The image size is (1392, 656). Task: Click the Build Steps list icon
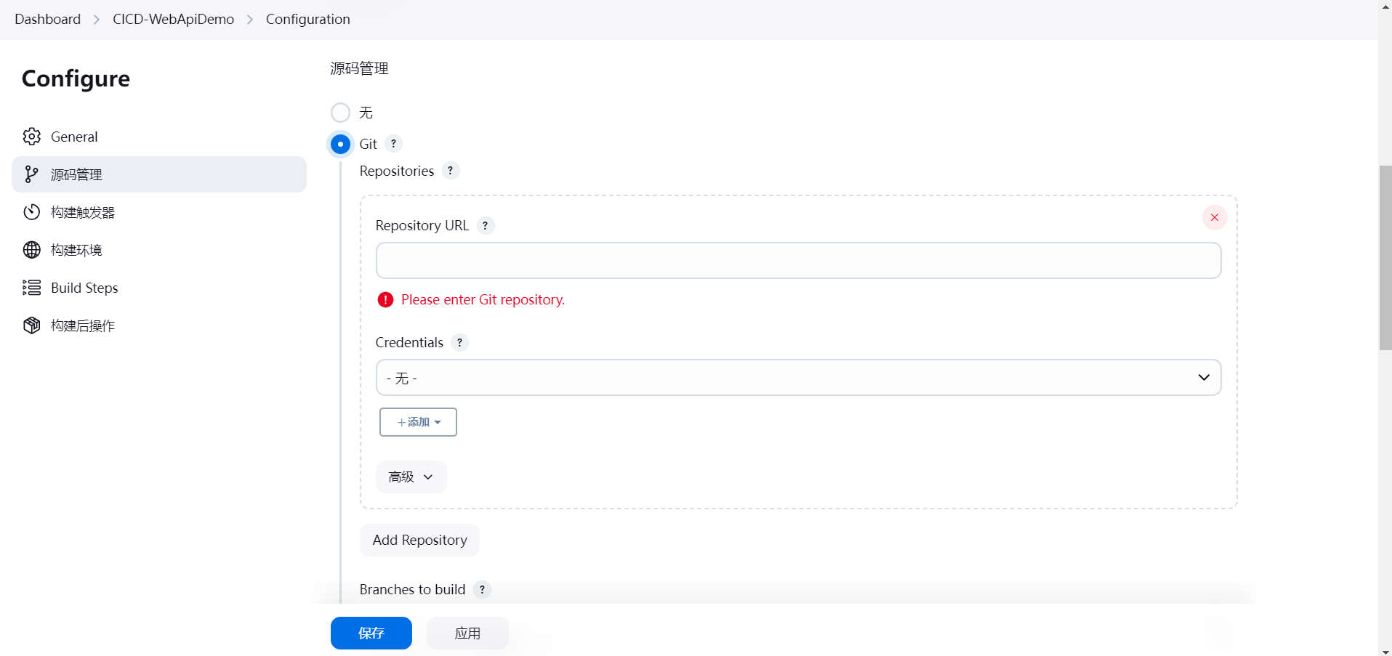pyautogui.click(x=32, y=288)
